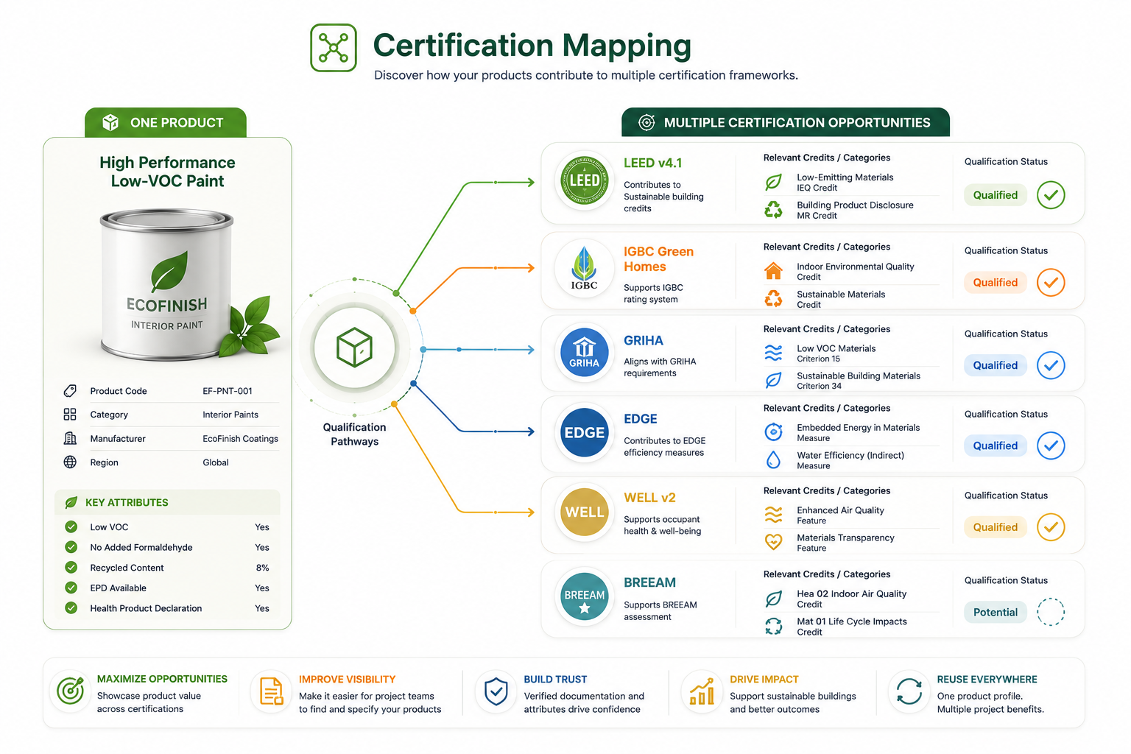Click the BREEAM dashed potential status circle

tap(1051, 612)
